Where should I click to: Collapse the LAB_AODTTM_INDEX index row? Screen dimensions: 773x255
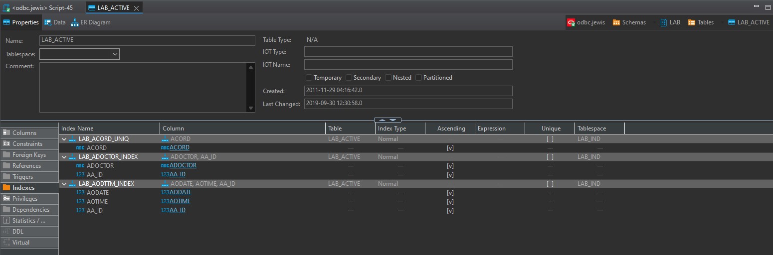tap(64, 184)
